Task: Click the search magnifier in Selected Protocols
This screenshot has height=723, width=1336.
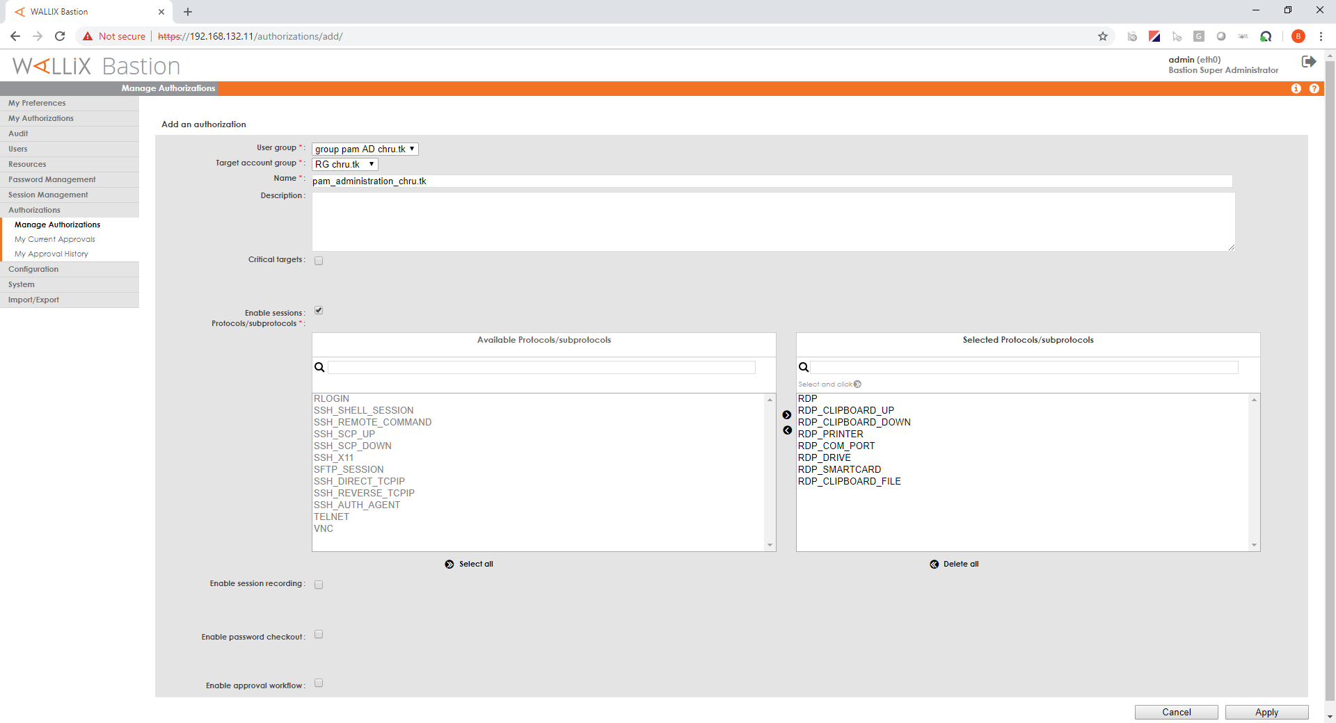Action: point(804,367)
